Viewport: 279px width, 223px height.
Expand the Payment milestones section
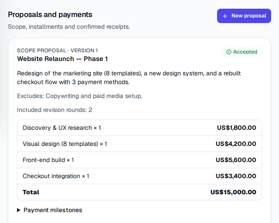point(50,210)
